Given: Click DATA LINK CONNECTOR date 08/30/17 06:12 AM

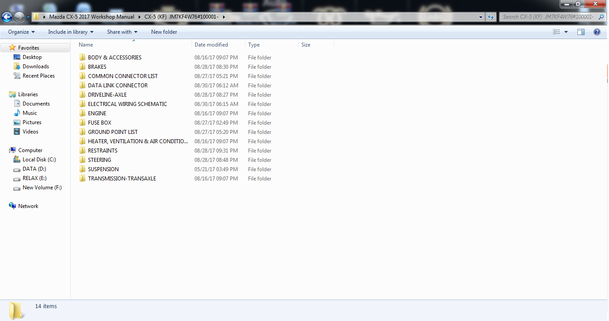Looking at the screenshot, I should coord(216,86).
